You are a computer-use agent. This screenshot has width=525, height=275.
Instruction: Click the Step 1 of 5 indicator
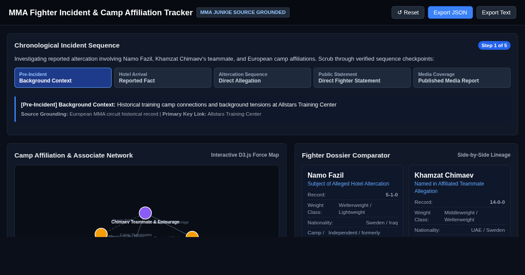tap(494, 45)
